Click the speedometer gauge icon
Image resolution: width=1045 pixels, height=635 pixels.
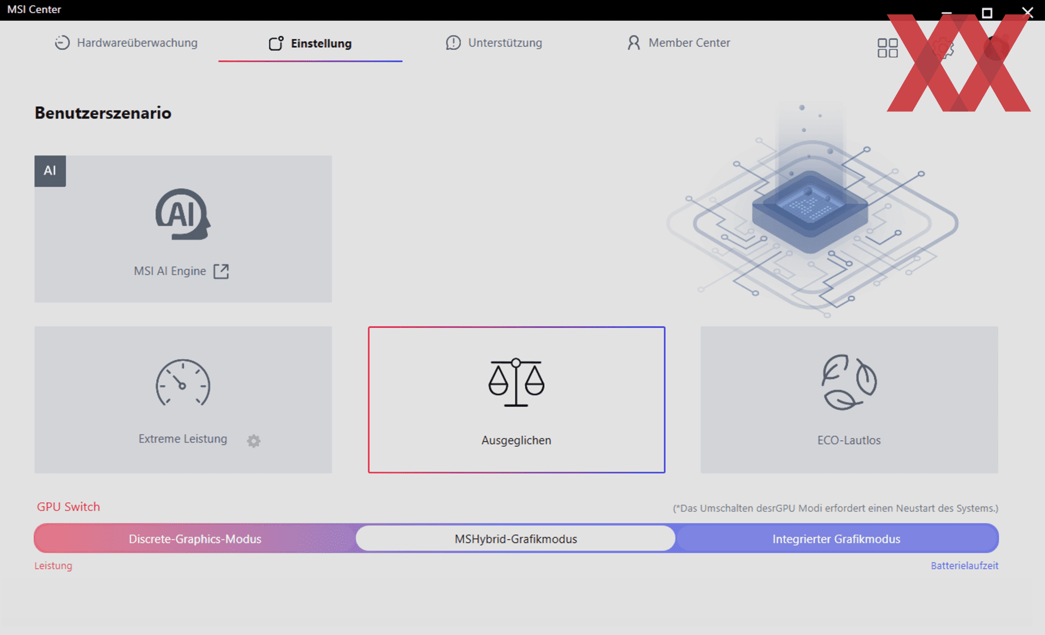183,383
